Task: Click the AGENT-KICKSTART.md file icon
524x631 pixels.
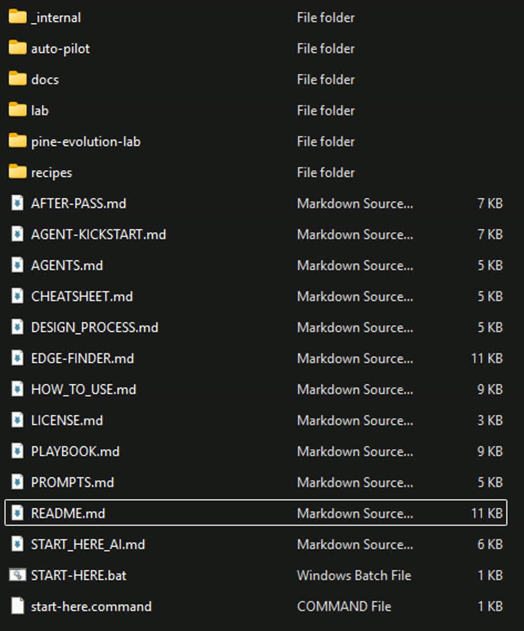Action: 17,234
